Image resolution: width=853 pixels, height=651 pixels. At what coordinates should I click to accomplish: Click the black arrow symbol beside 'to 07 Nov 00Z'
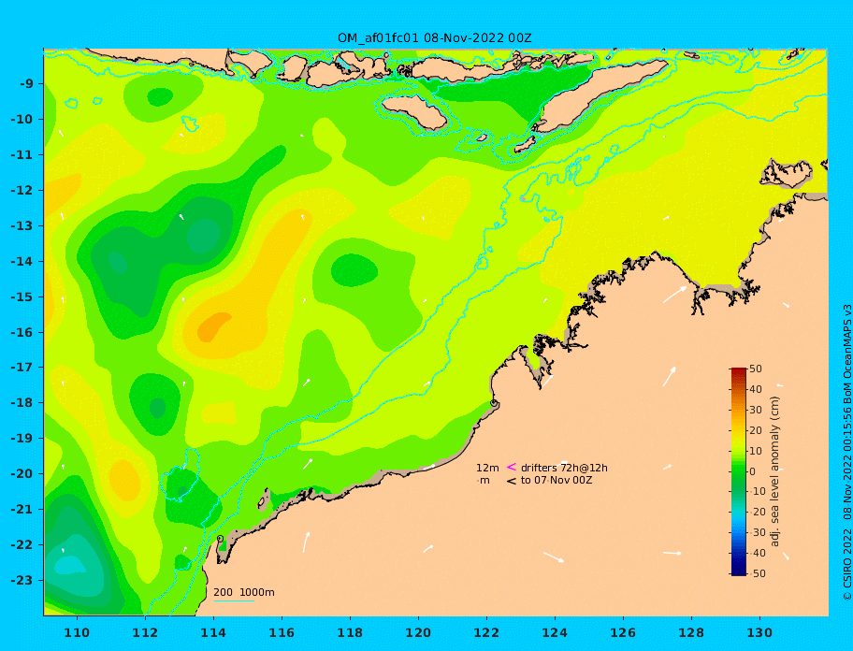[512, 481]
